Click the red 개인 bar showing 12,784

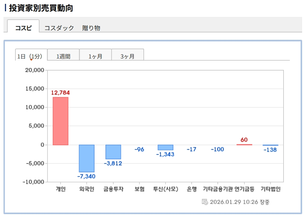pos(61,121)
